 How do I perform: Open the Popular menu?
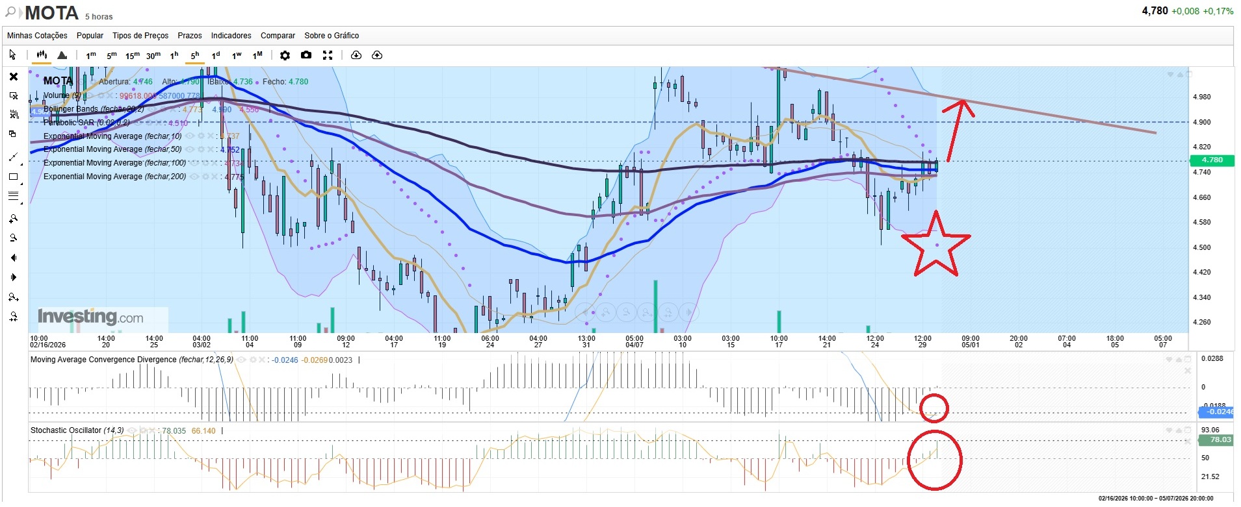(90, 36)
